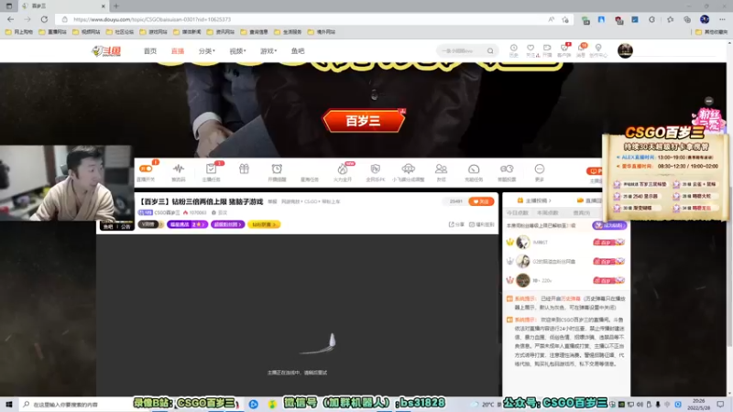Open the 社区论坛 bookmarks folder

click(120, 32)
